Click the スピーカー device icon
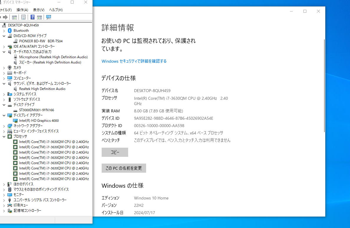This screenshot has height=228, width=350. [15, 62]
